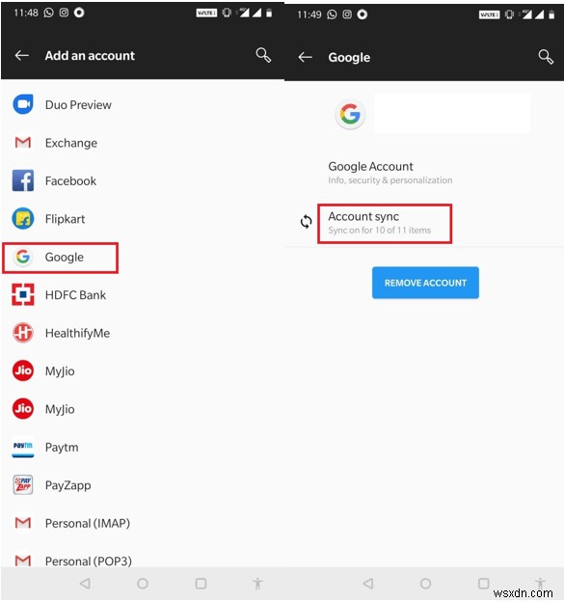Tap accessibility button on left screen

(x=257, y=584)
